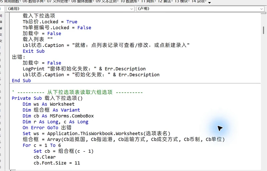Open the 09 文本正则 menu
The width and height of the screenshot is (267, 171).
click(x=107, y=1)
